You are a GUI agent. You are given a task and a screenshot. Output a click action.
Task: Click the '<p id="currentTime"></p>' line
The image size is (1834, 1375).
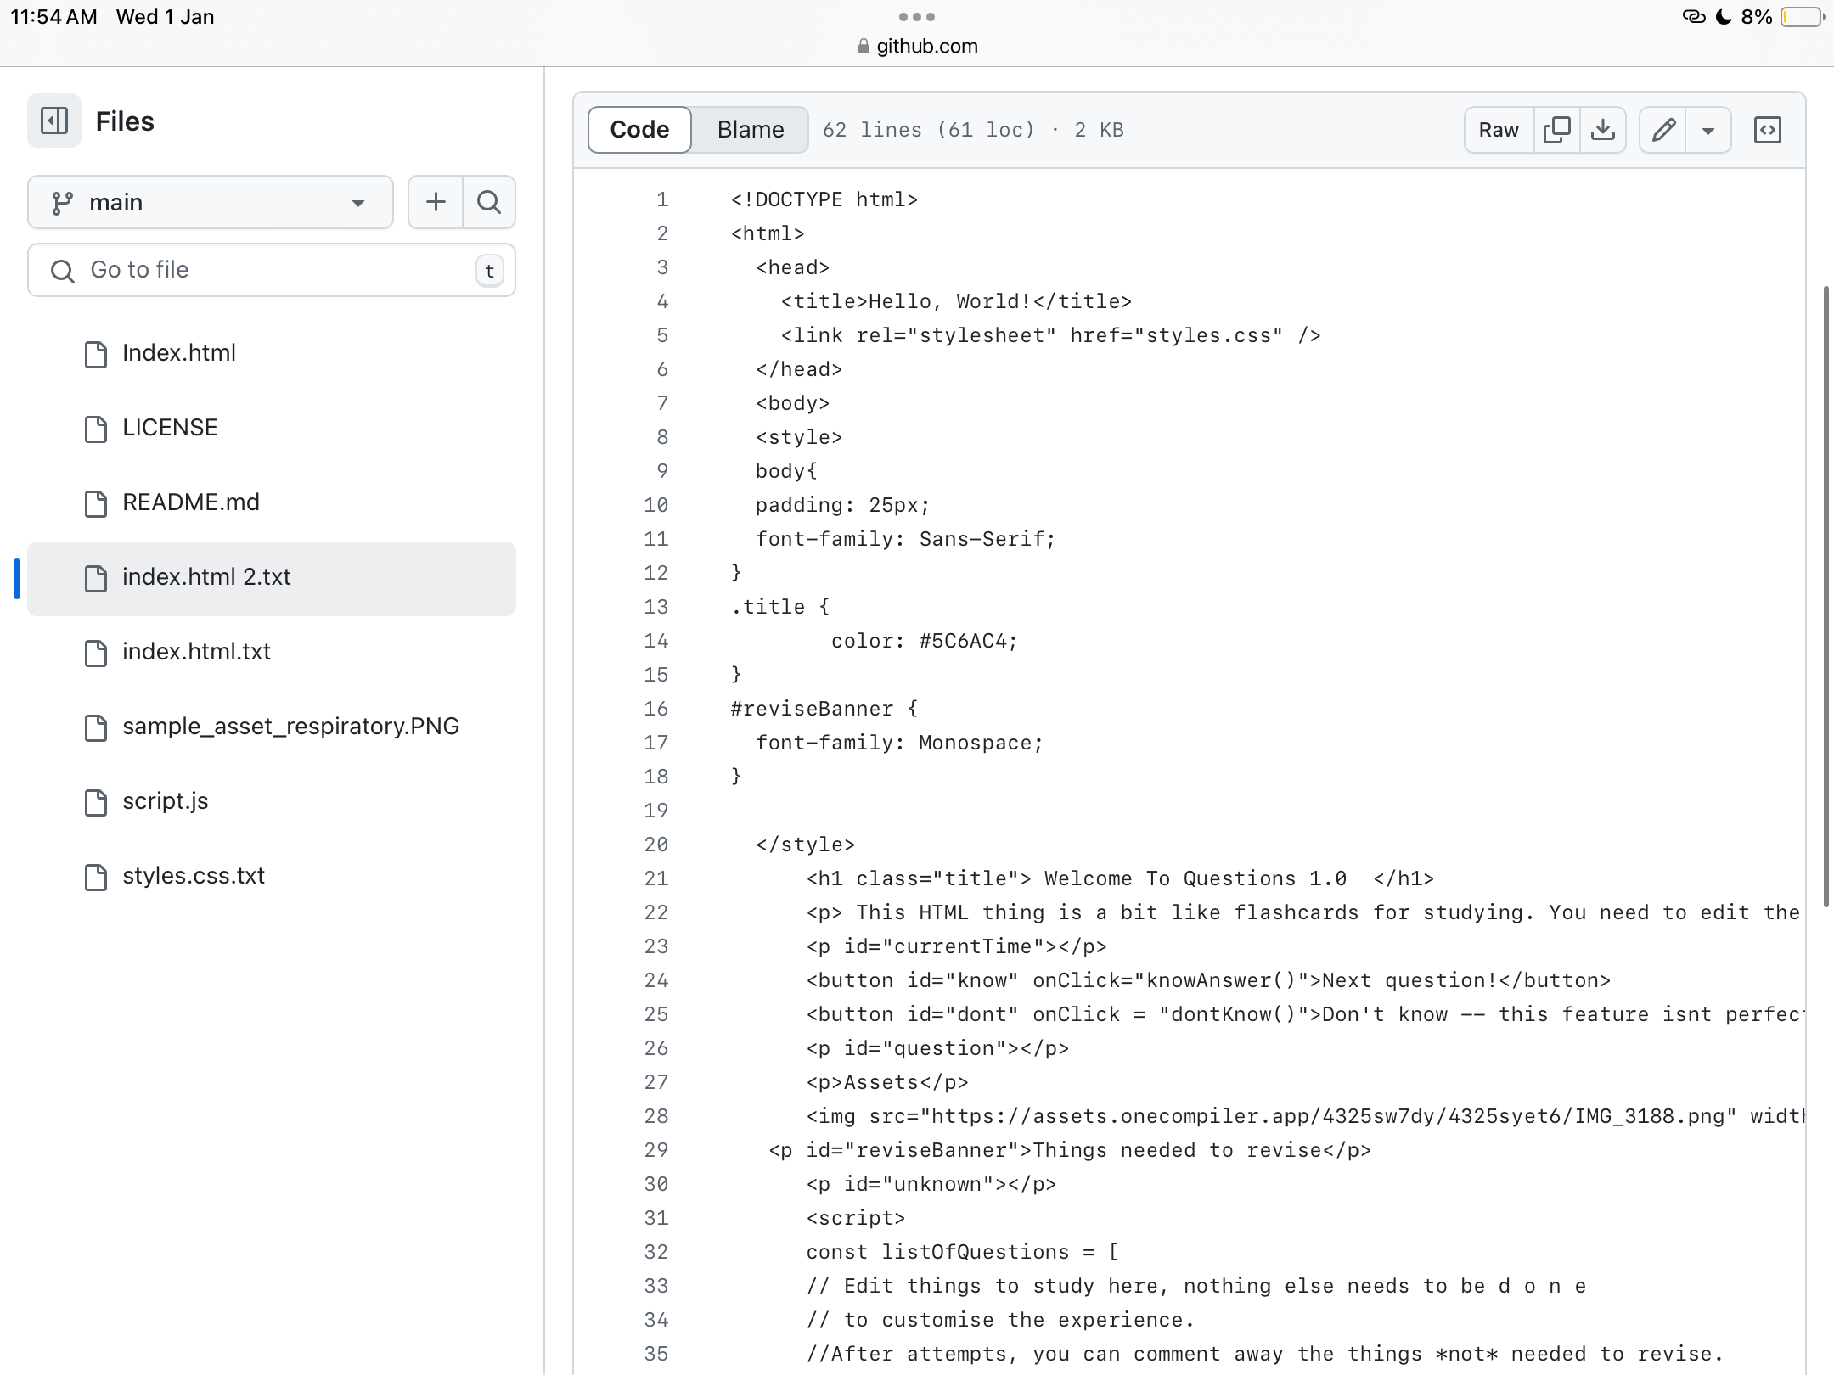tap(956, 946)
